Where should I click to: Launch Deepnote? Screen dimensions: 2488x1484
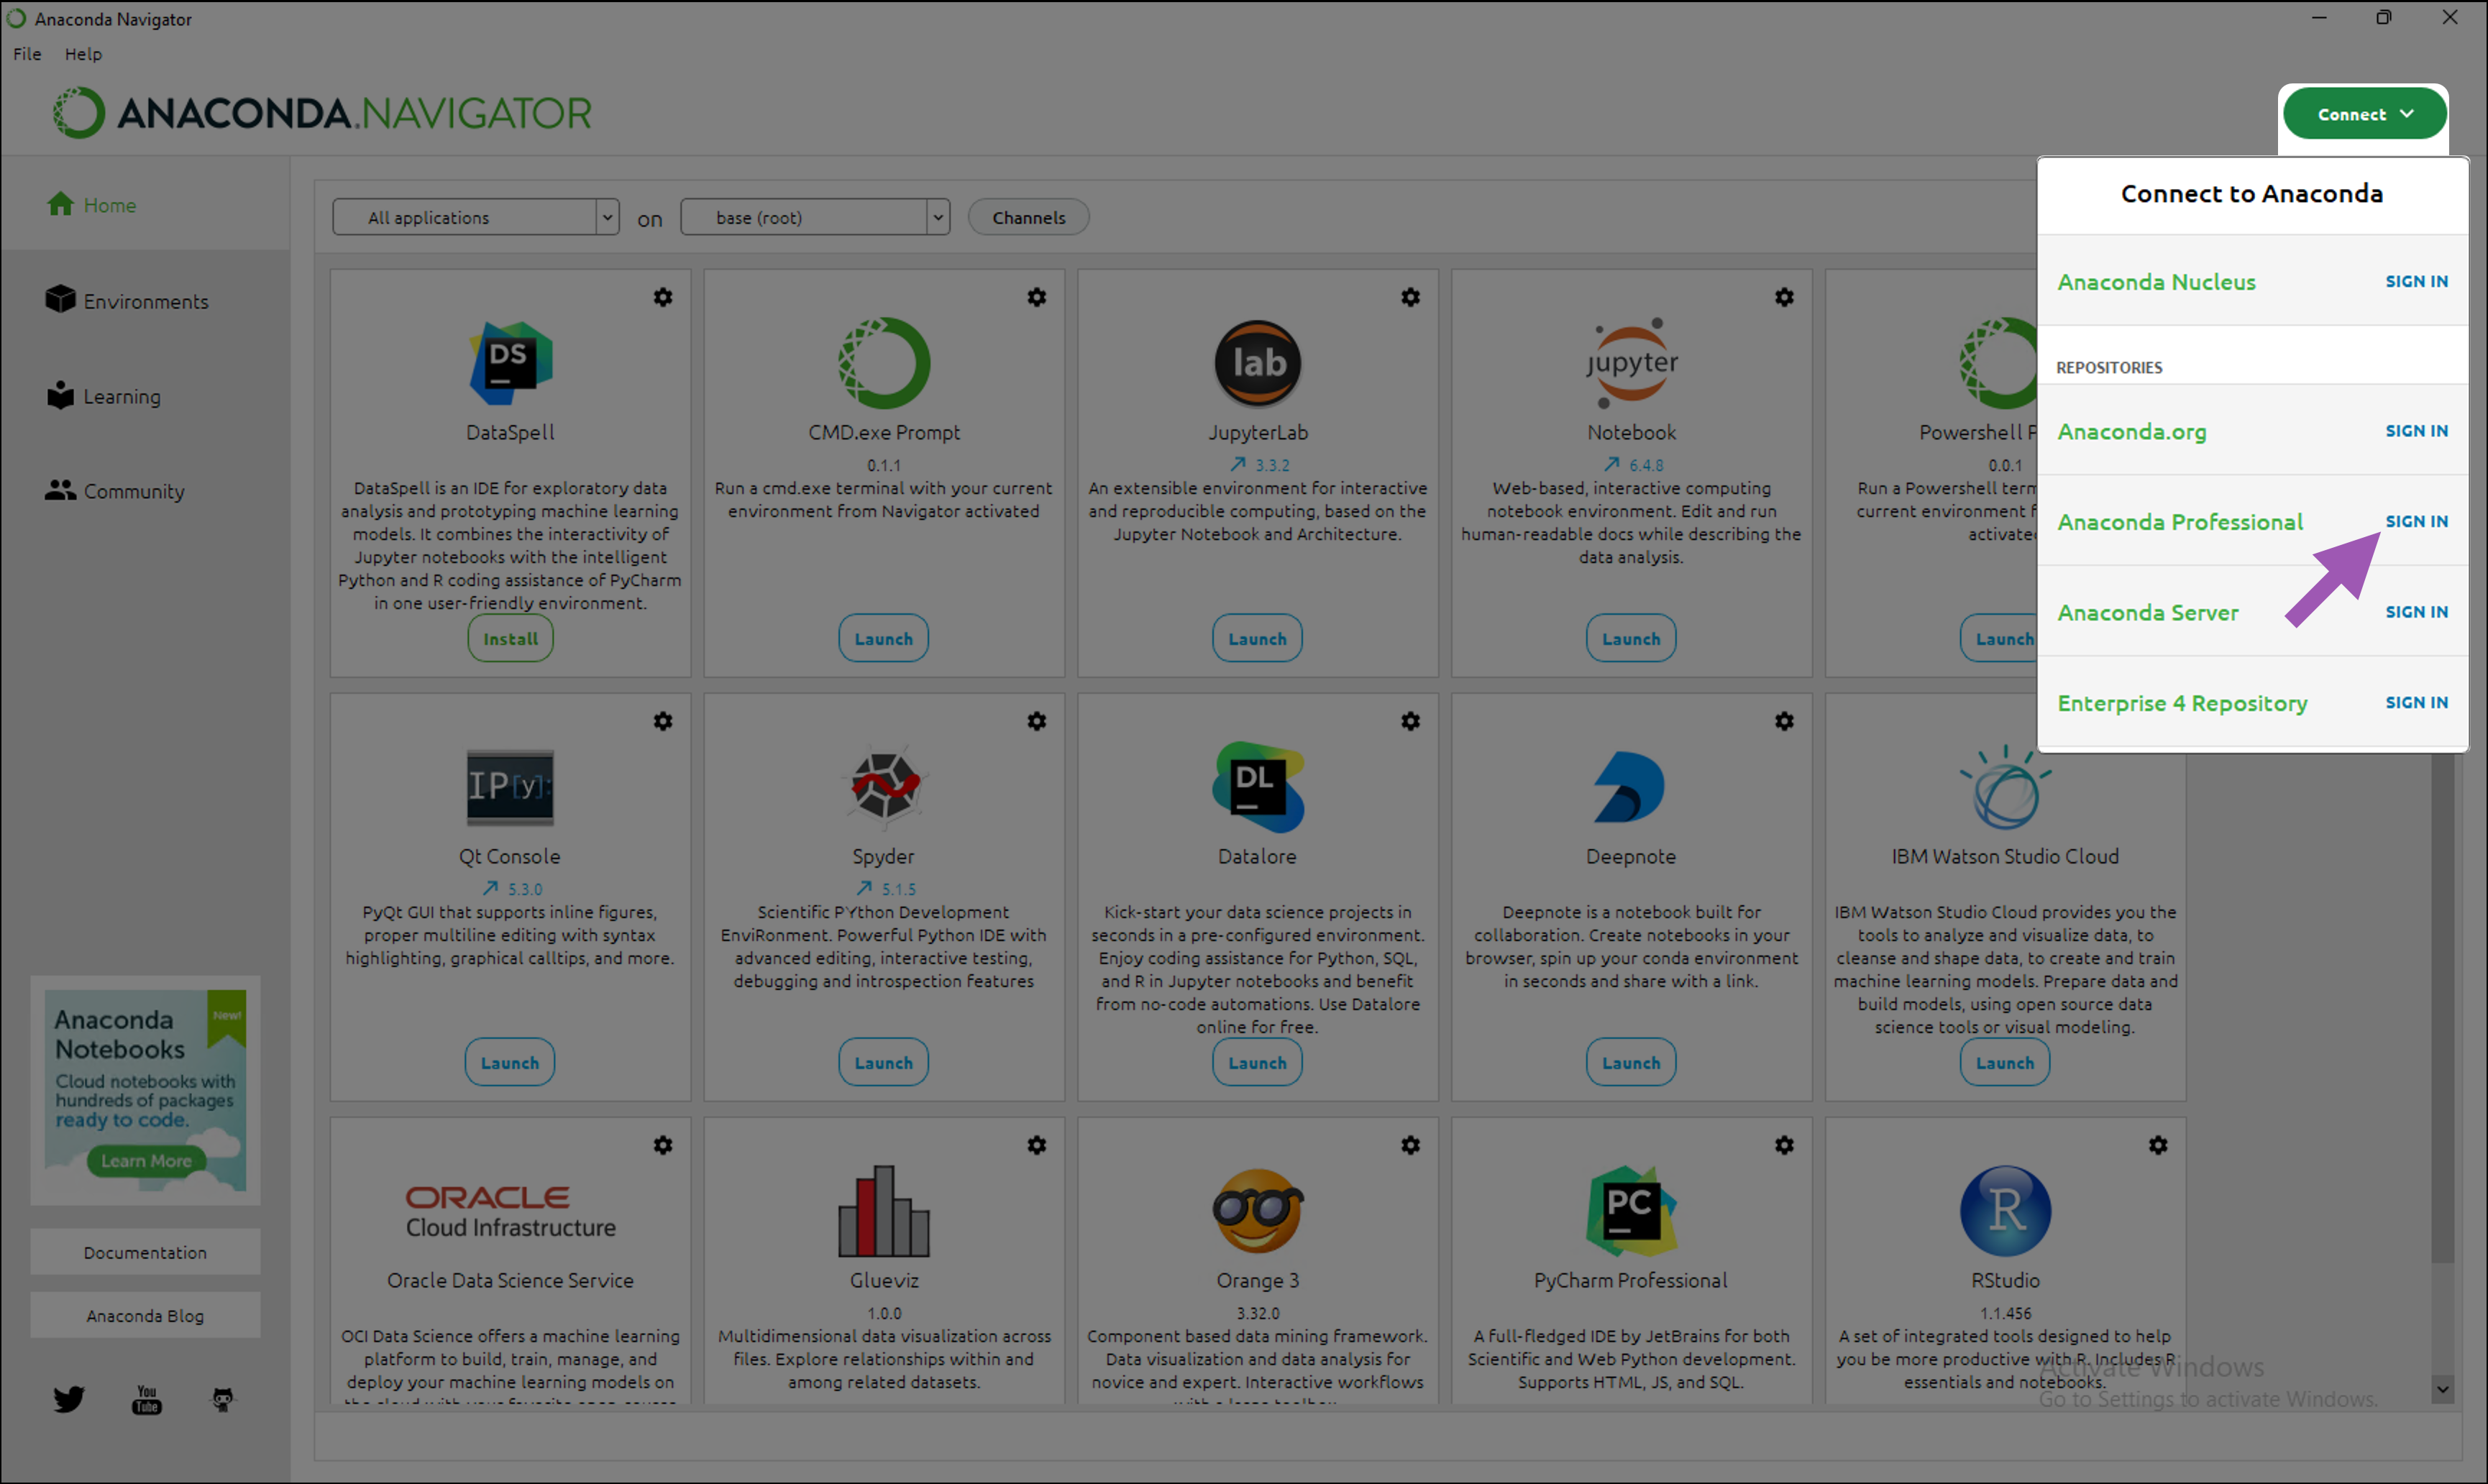(1631, 1062)
